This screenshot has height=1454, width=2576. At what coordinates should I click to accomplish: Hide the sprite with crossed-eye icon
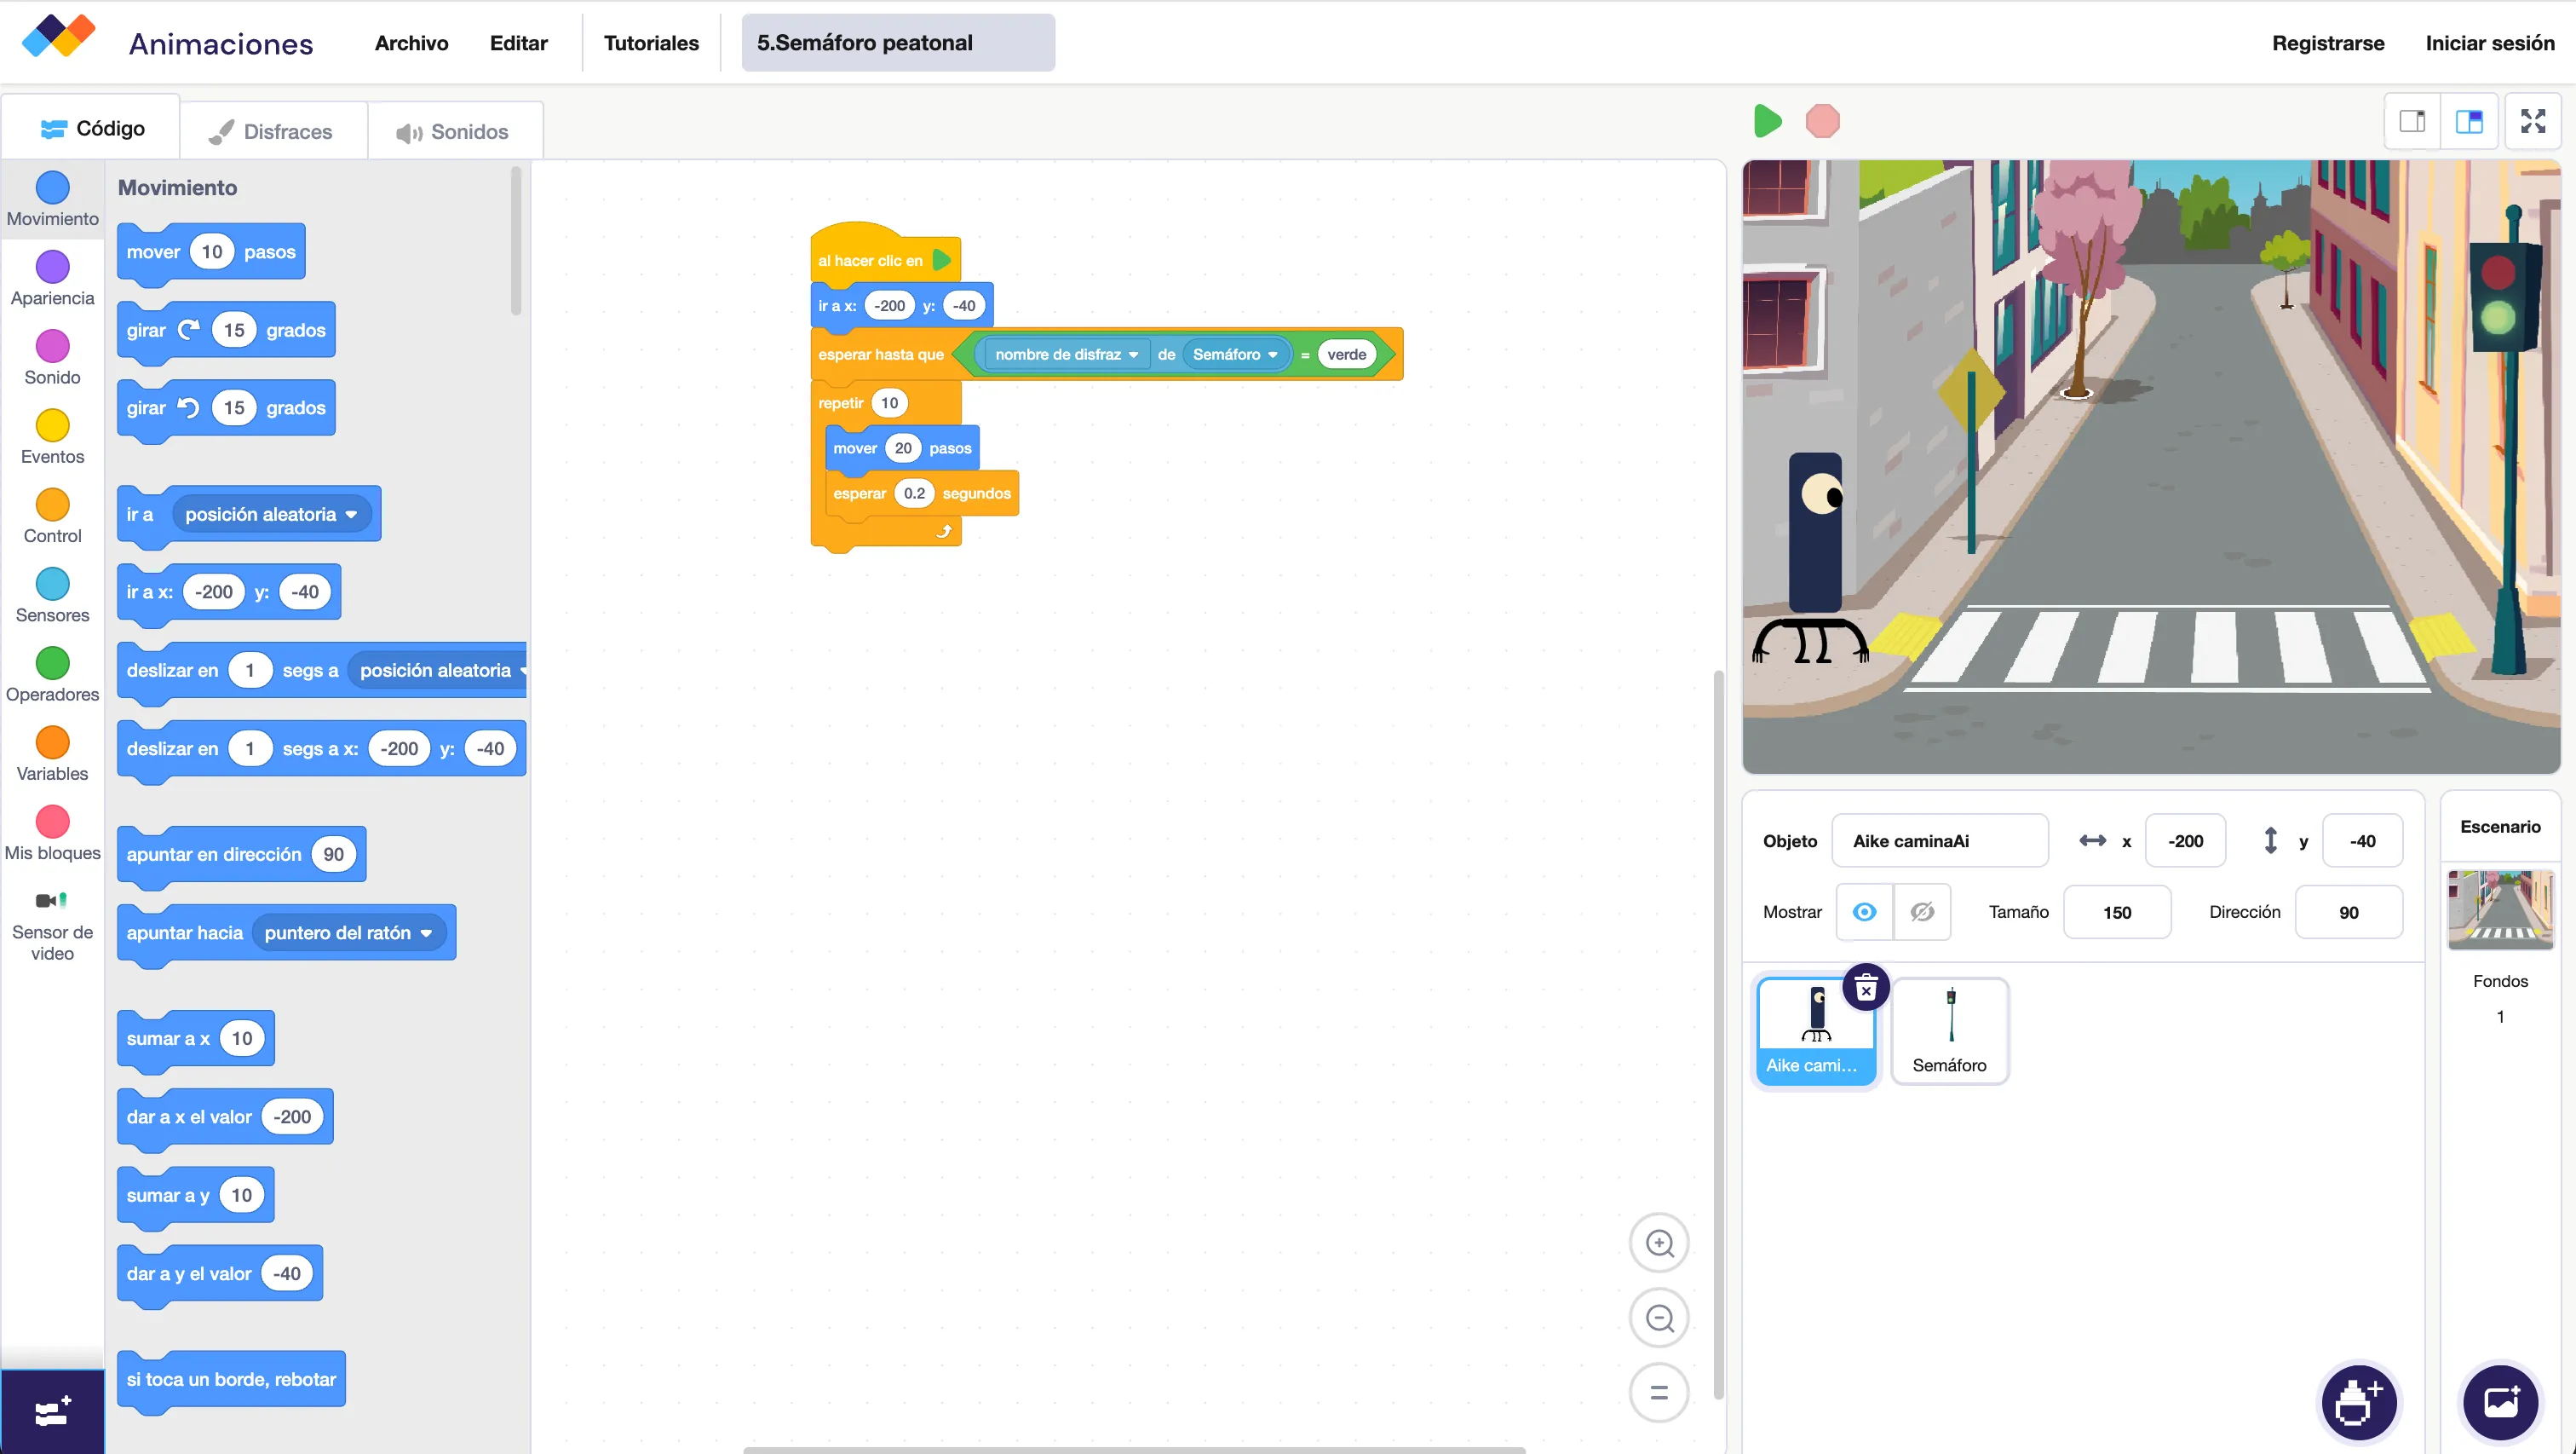click(x=1921, y=912)
